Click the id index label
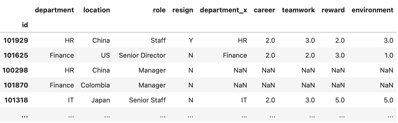Viewport: 398px width, 123px height. 25,25
